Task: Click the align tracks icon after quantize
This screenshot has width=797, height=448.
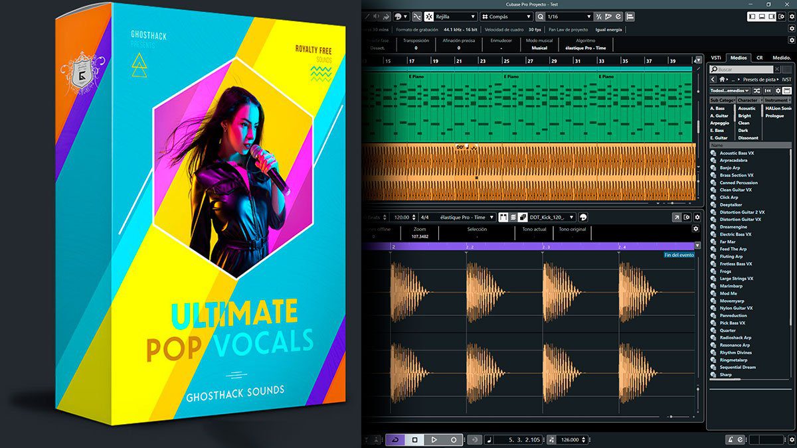Action: pyautogui.click(x=630, y=17)
